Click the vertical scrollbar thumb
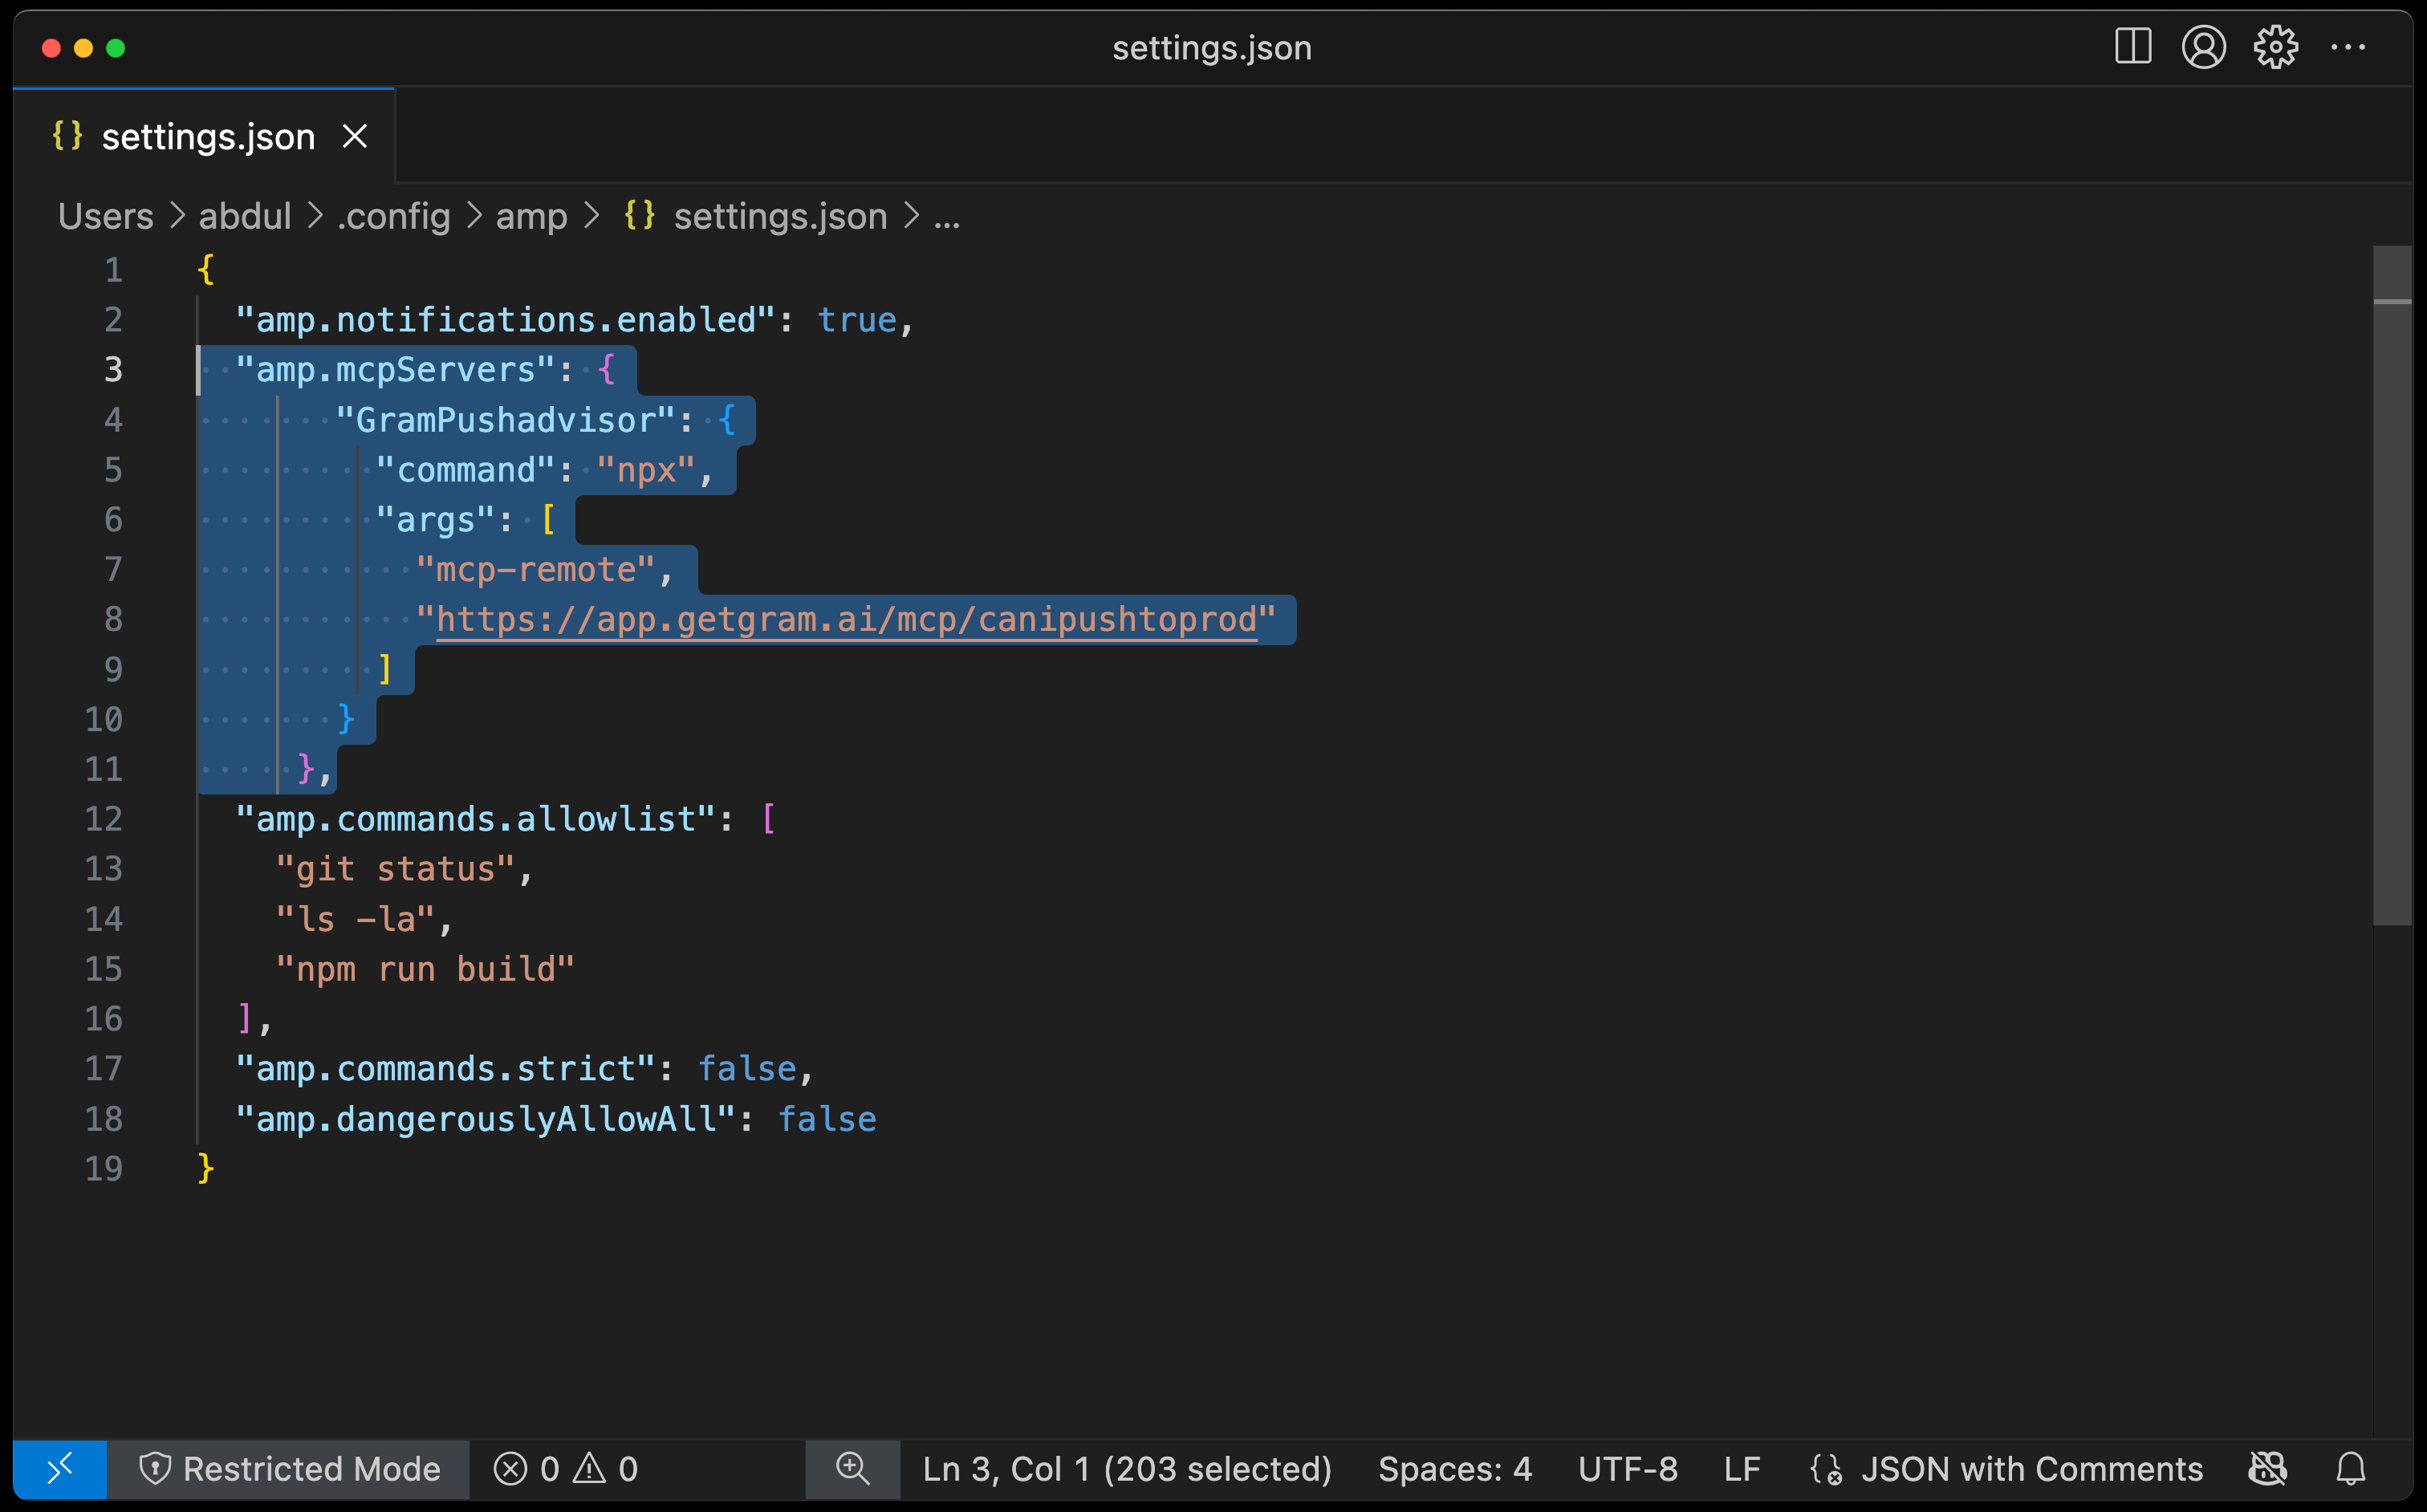 (x=2393, y=585)
